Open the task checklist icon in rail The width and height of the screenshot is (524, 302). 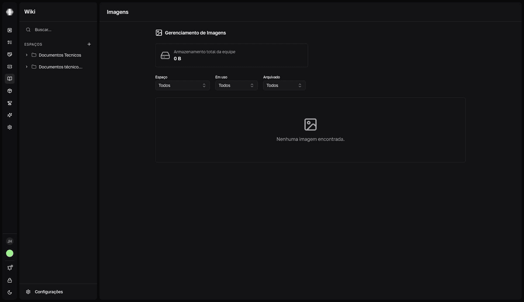tap(10, 42)
